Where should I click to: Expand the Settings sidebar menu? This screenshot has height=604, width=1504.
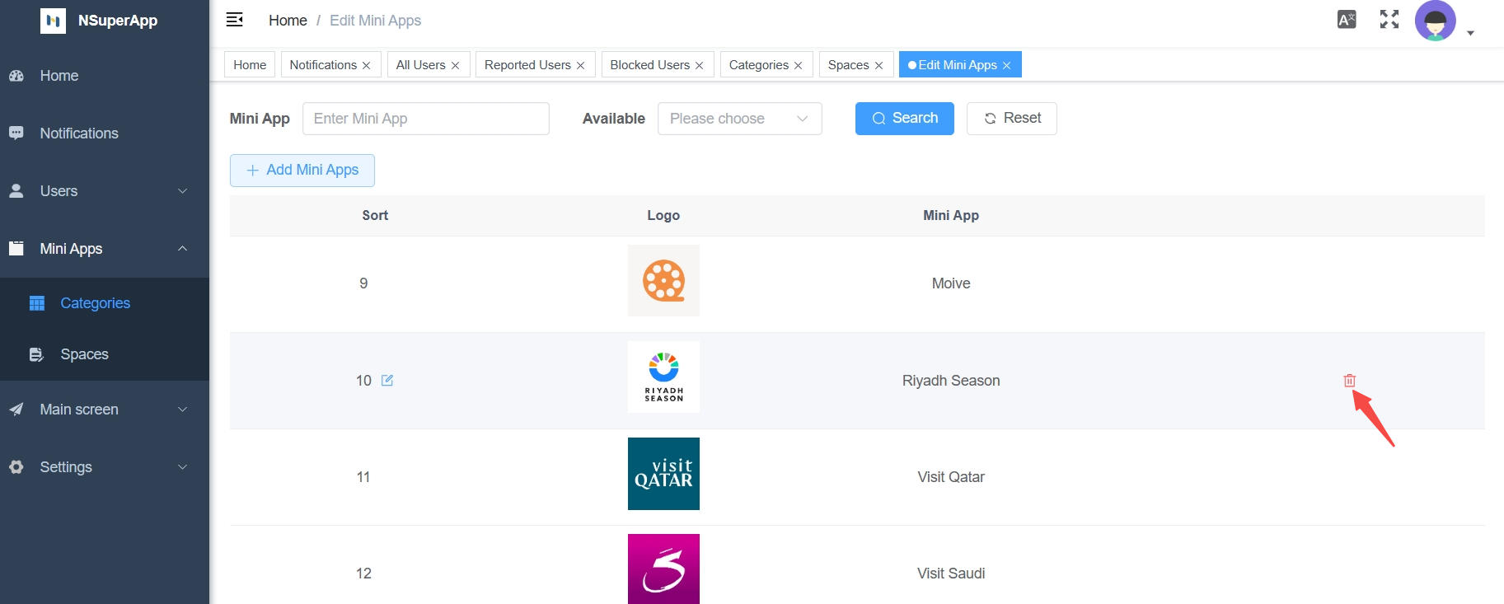(105, 467)
